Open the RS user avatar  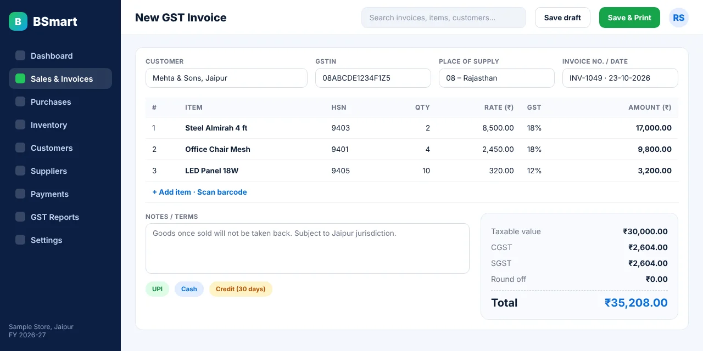679,18
